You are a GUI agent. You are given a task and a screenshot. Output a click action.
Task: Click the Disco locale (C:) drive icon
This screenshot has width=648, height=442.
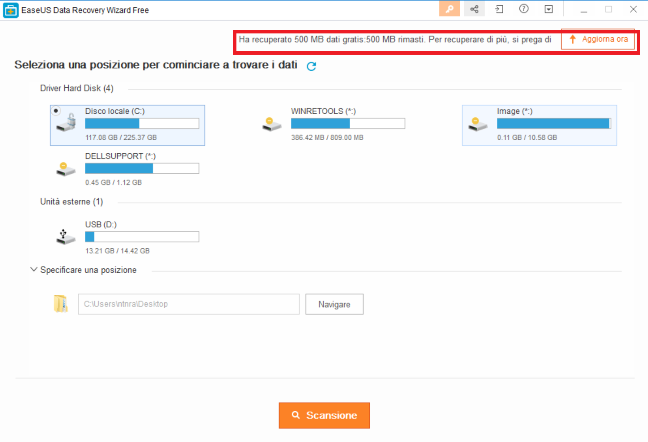tap(66, 122)
